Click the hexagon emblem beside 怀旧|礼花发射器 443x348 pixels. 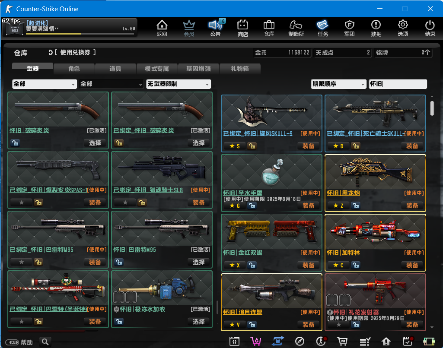pyautogui.click(x=329, y=313)
